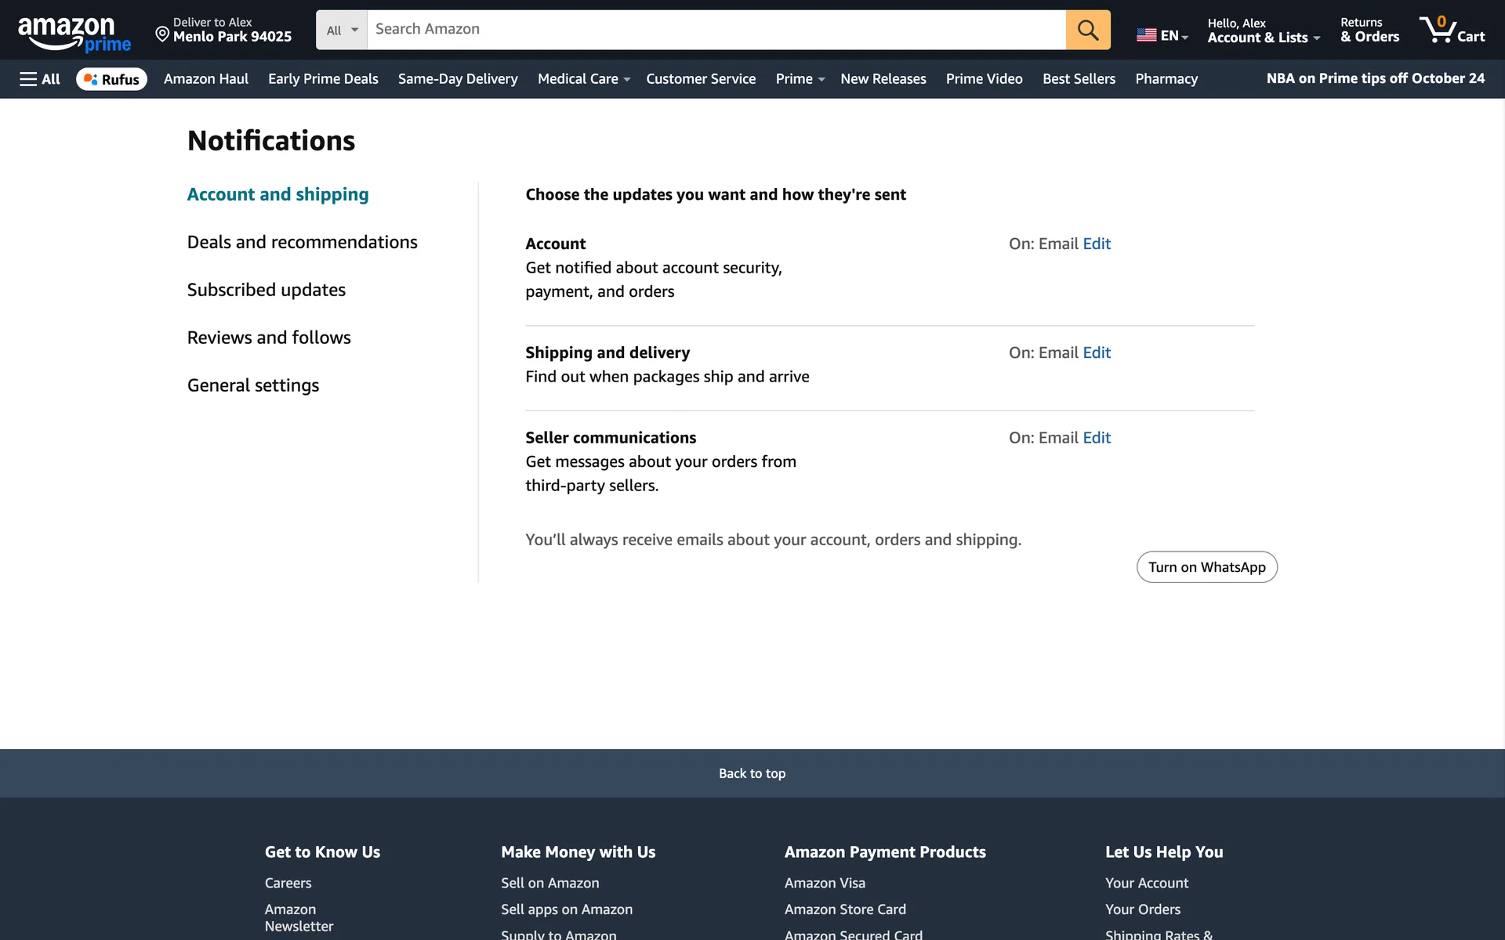Open General settings section
Viewport: 1505px width, 940px height.
252,385
